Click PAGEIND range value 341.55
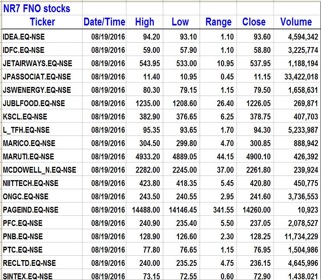The image size is (321, 280). [x=223, y=210]
